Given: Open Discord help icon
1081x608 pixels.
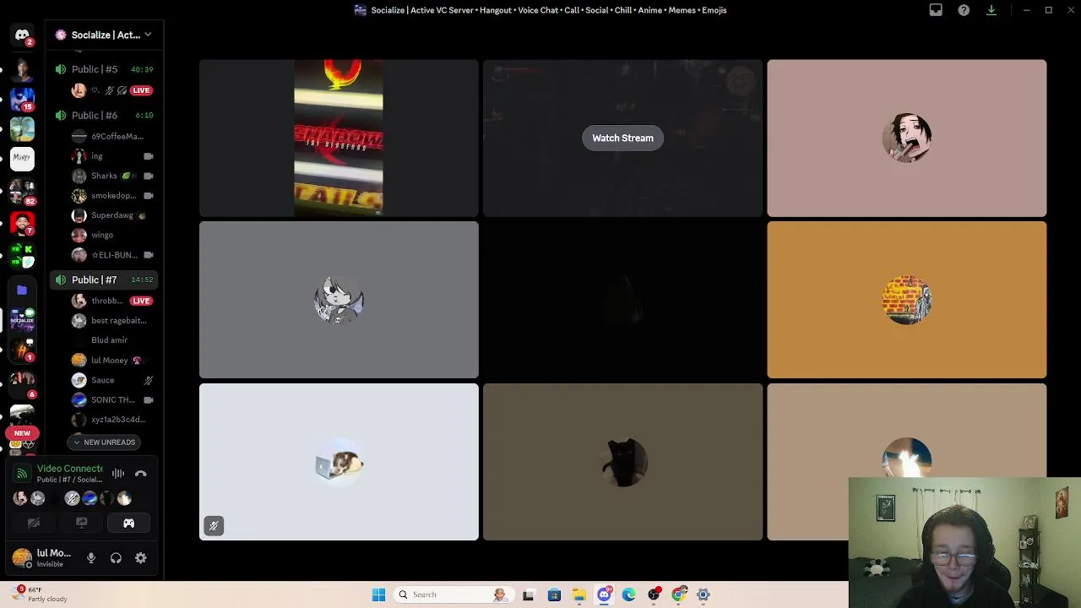Looking at the screenshot, I should click(x=964, y=10).
